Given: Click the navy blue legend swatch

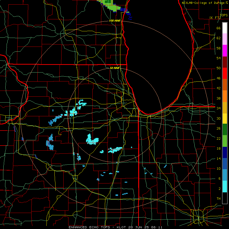Looking at the screenshot, I should click(225, 152).
